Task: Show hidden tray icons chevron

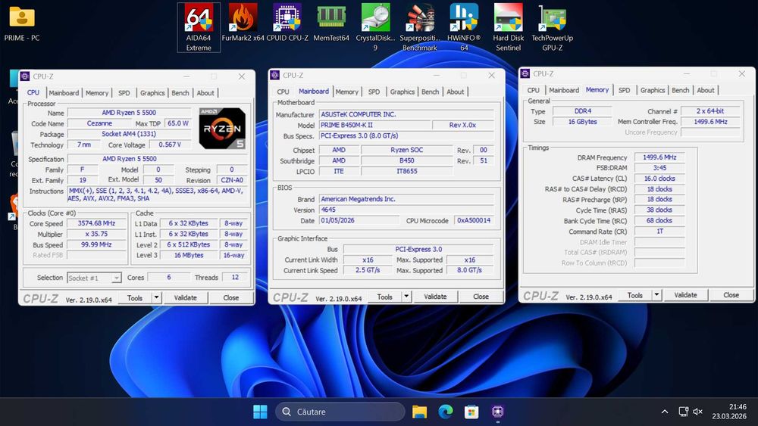Action: 665,412
